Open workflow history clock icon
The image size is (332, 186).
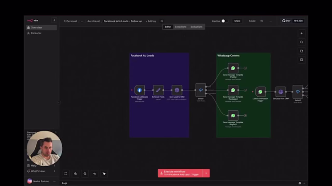click(262, 21)
